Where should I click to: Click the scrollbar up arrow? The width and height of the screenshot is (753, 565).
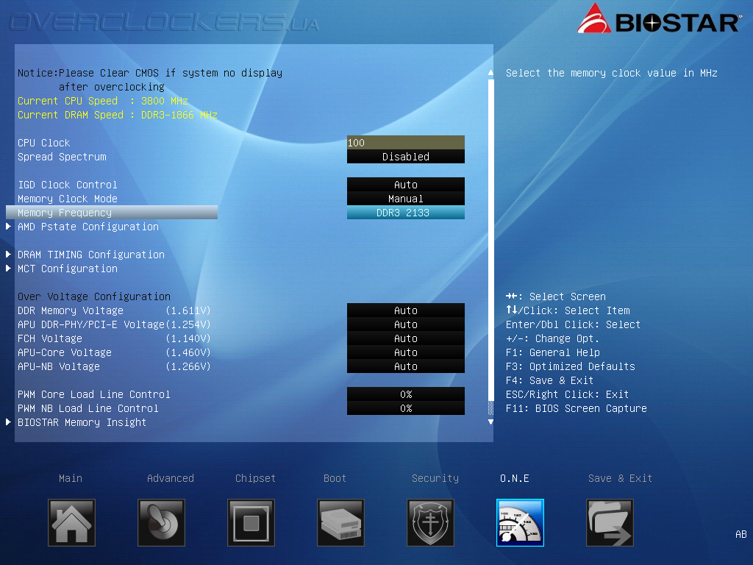[x=490, y=73]
